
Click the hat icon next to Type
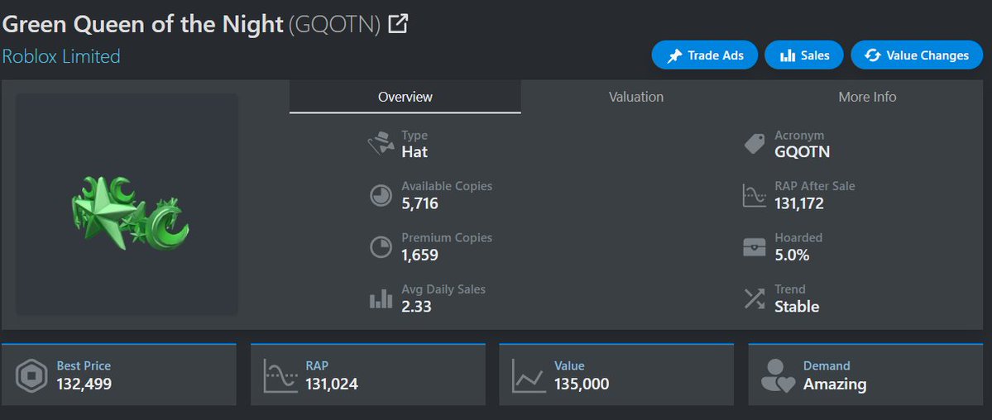[x=381, y=144]
